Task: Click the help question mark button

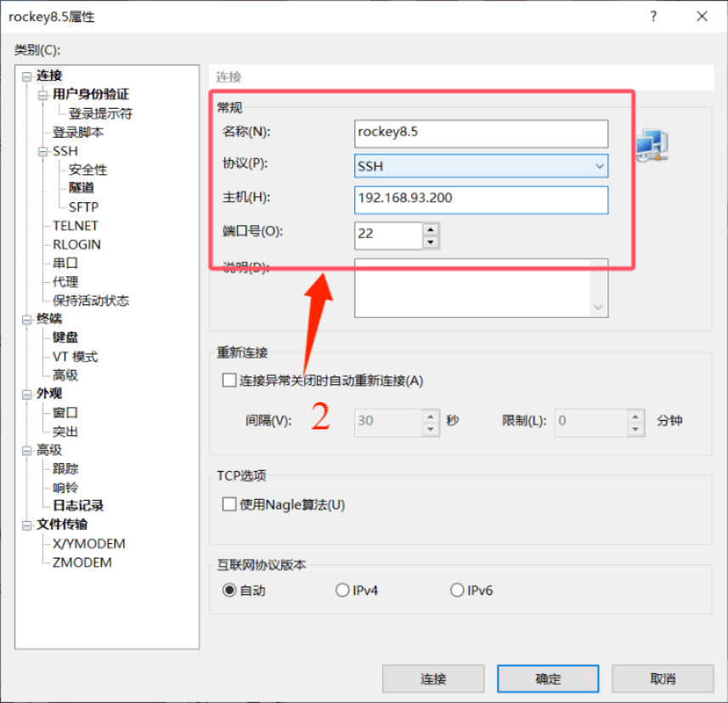Action: point(653,17)
